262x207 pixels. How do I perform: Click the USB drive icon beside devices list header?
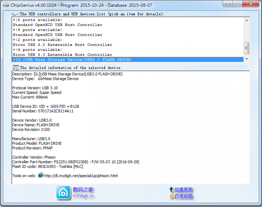click(15, 14)
